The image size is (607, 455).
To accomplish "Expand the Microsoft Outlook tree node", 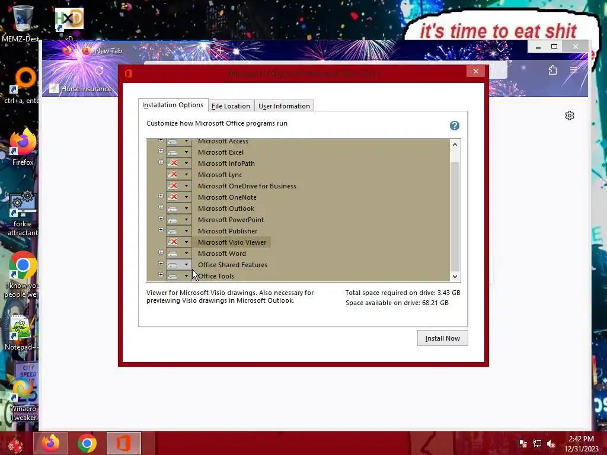I will (x=161, y=207).
